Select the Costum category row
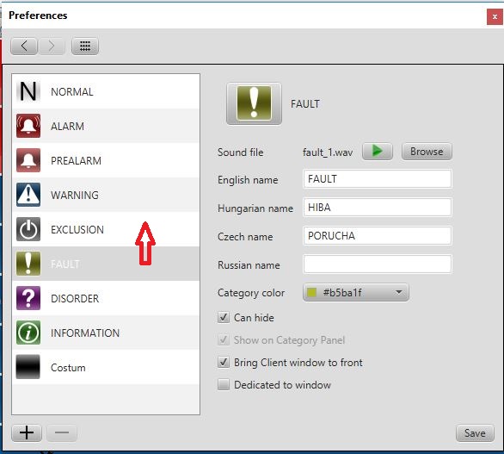This screenshot has height=454, width=504. [106, 367]
